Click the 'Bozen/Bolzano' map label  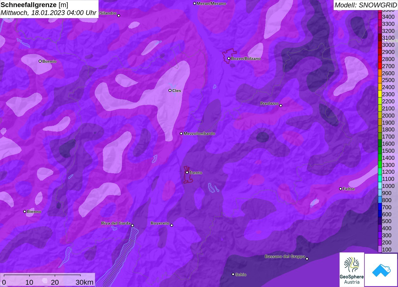point(246,58)
